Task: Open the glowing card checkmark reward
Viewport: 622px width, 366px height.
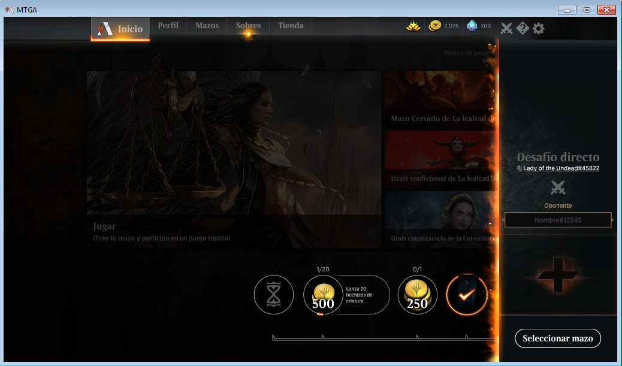Action: (x=466, y=295)
